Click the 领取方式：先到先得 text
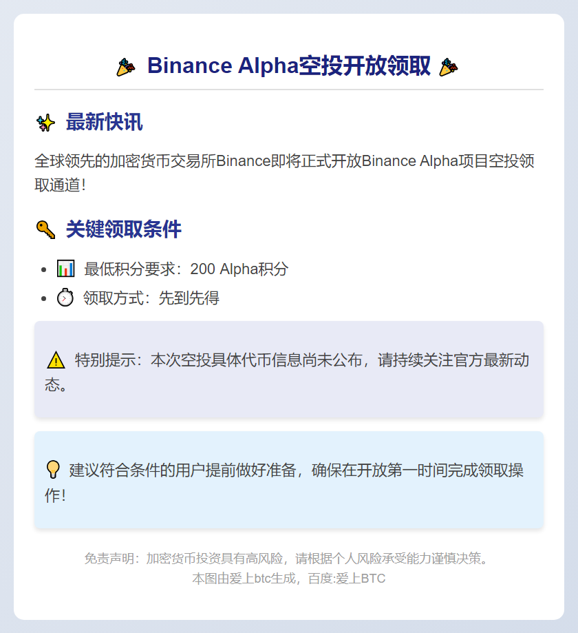Image resolution: width=578 pixels, height=633 pixels. tap(151, 298)
